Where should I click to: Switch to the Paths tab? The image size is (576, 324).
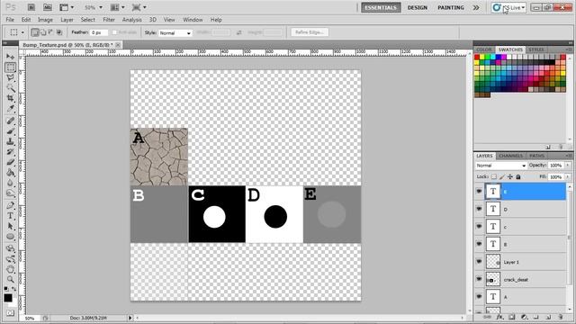click(x=536, y=156)
